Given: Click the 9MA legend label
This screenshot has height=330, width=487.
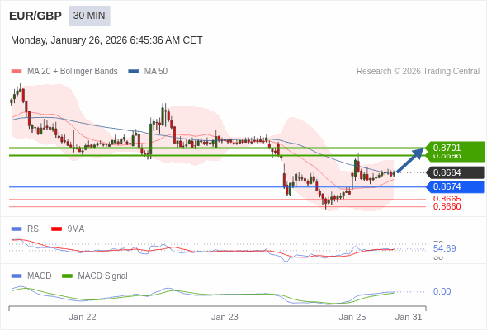Looking at the screenshot, I should click(x=76, y=229).
